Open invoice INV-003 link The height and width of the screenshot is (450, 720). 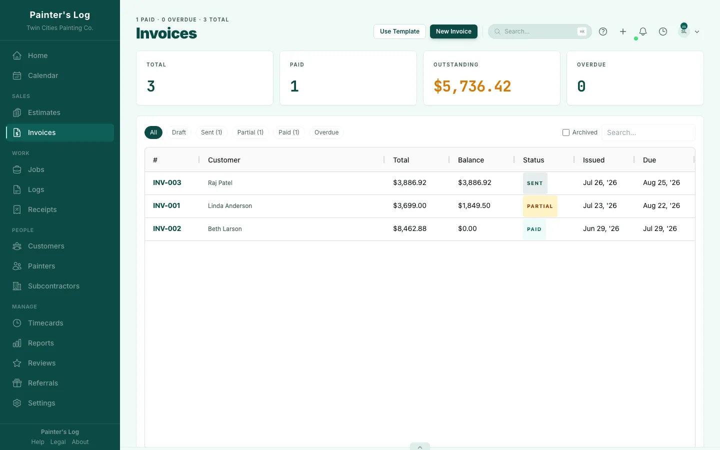167,183
